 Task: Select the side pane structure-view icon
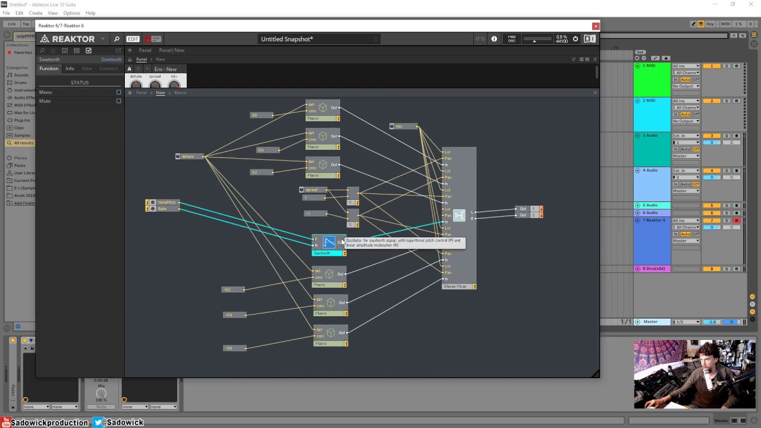pyautogui.click(x=77, y=51)
